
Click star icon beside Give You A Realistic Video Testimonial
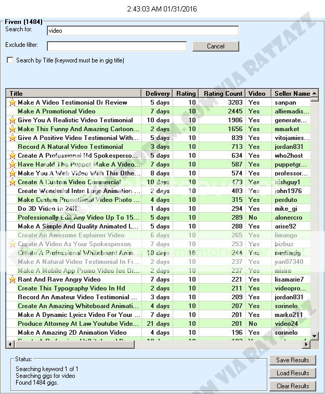12,120
